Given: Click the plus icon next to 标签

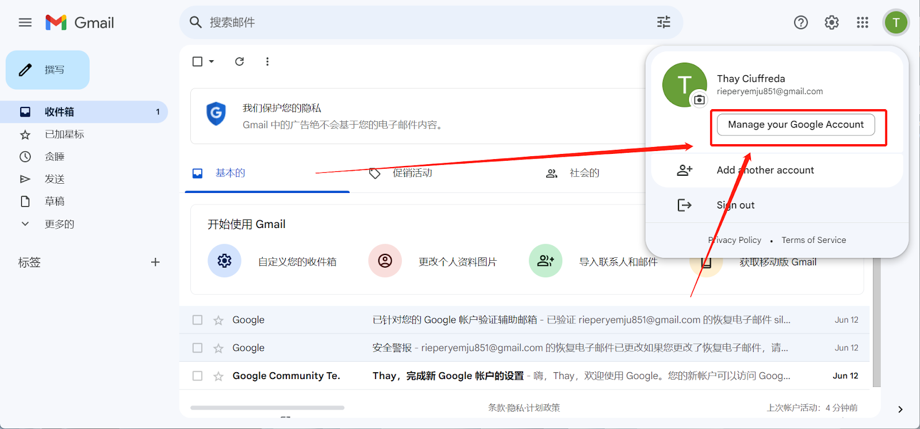Looking at the screenshot, I should pyautogui.click(x=155, y=262).
